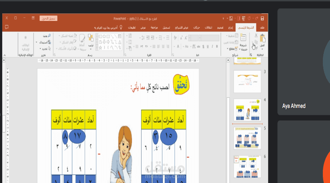Switch to Insert (إدراج) tab
Screen dimensions: 330x183
230,28
